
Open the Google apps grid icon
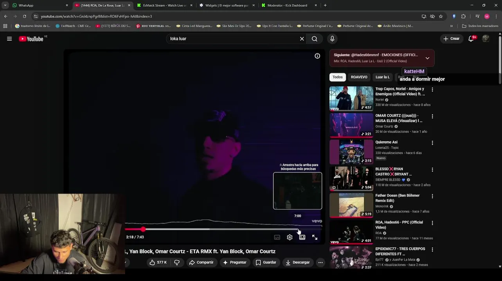5,26
